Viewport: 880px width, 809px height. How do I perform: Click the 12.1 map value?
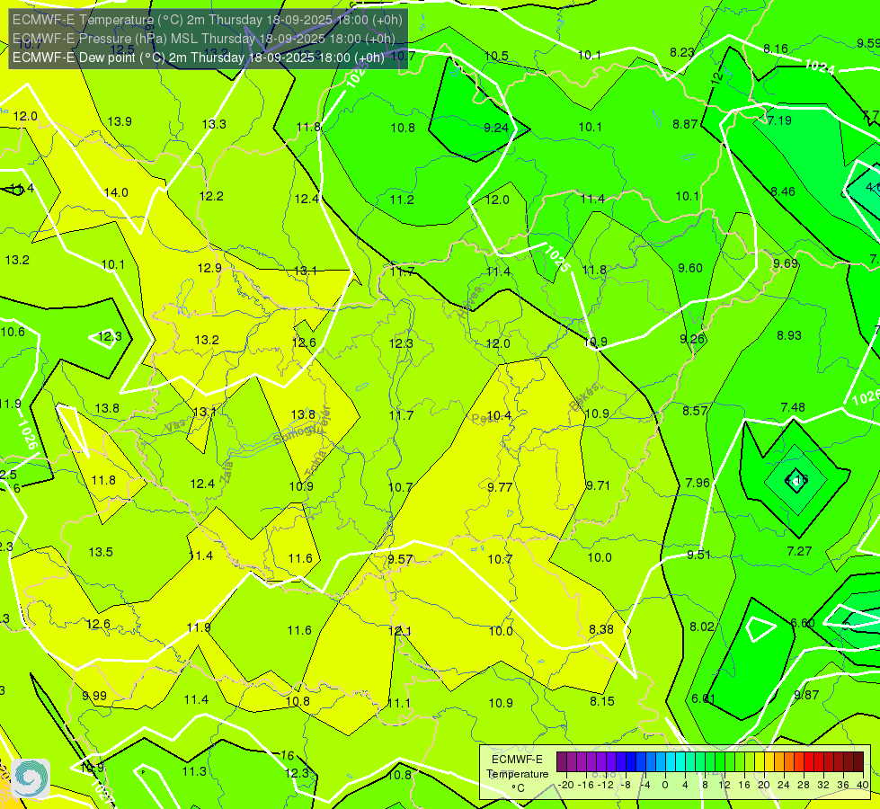coord(400,631)
